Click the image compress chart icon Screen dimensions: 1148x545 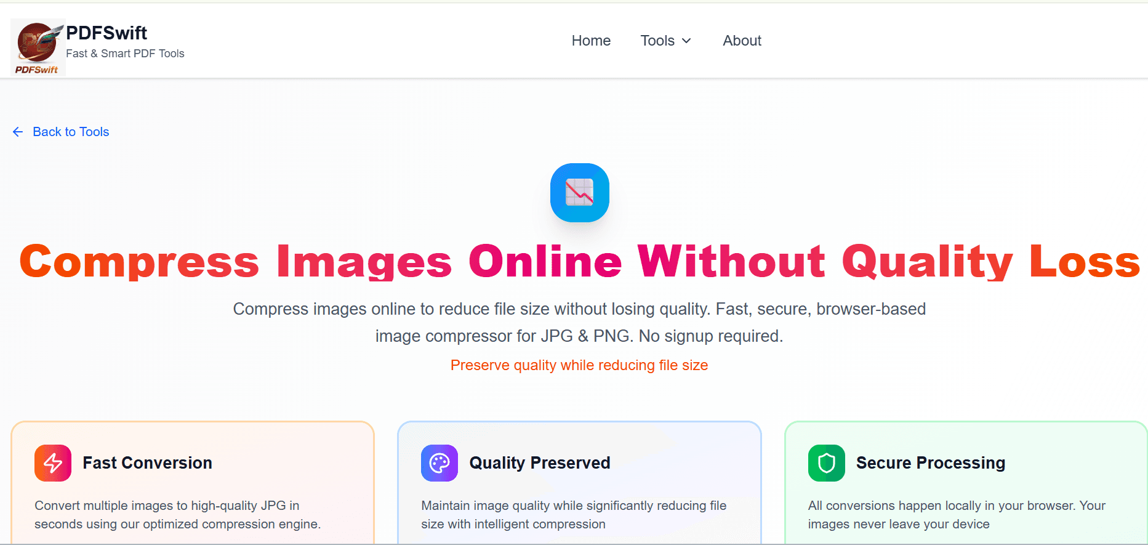pos(580,193)
